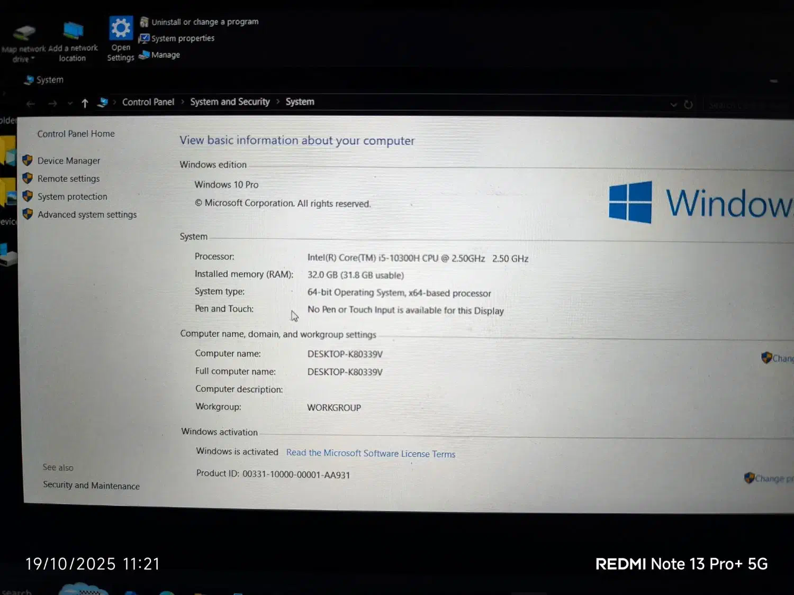Open Settings via the gear icon
The width and height of the screenshot is (794, 595).
click(x=120, y=28)
